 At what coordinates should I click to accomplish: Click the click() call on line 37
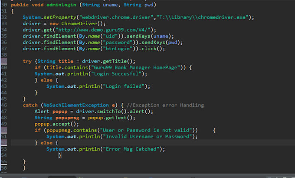(152, 49)
